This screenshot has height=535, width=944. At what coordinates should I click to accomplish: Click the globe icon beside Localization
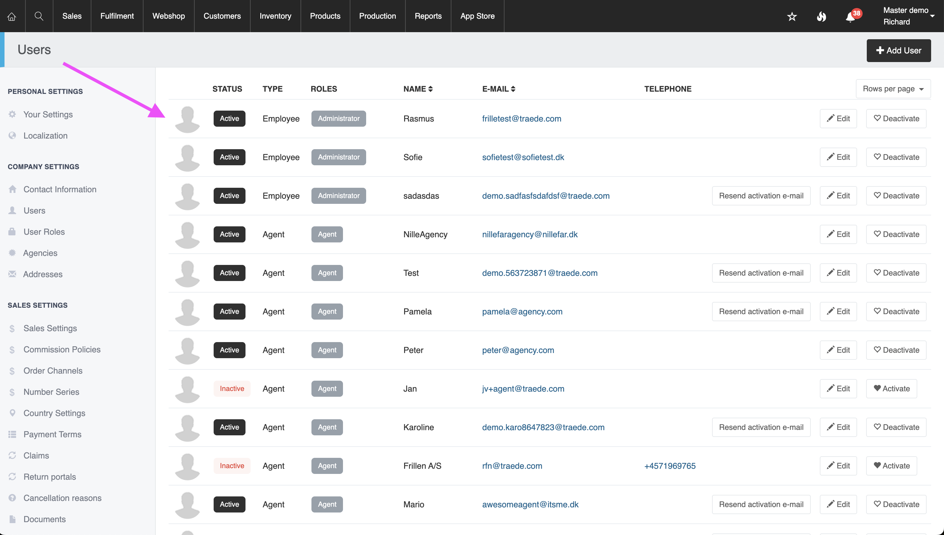(x=12, y=136)
